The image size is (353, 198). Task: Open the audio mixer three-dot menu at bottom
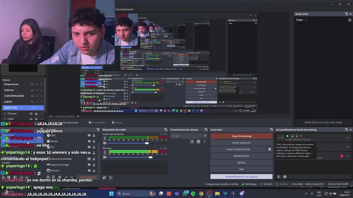(x=111, y=178)
